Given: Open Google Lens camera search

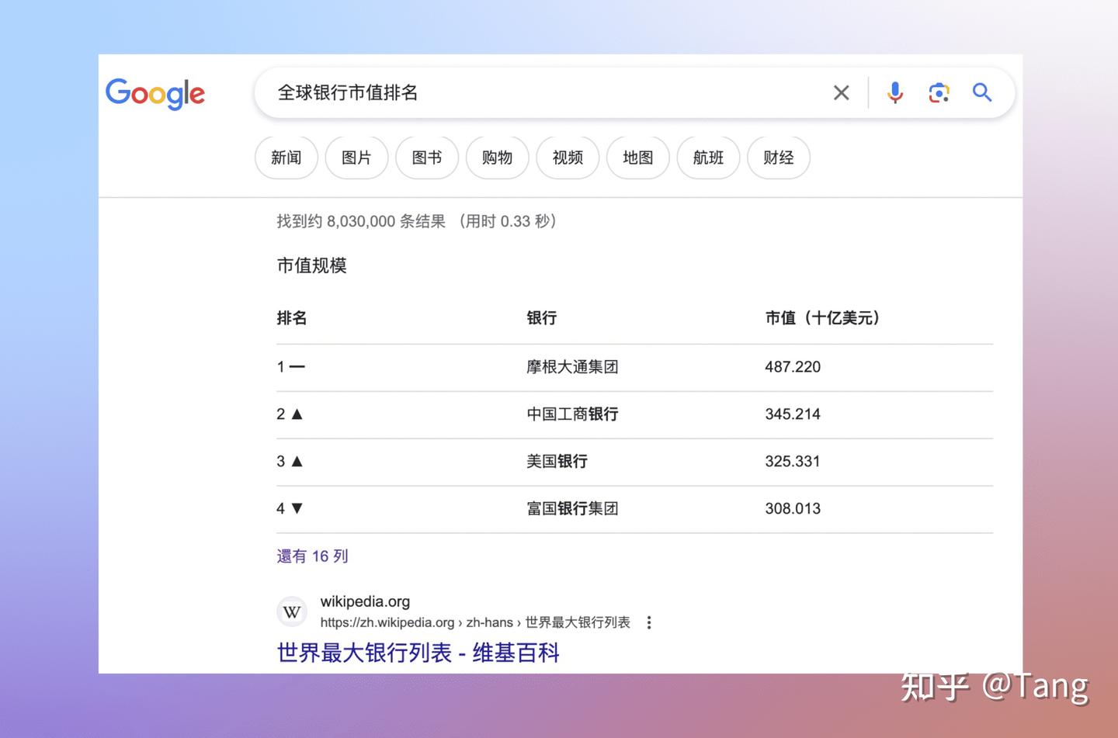Looking at the screenshot, I should (939, 92).
